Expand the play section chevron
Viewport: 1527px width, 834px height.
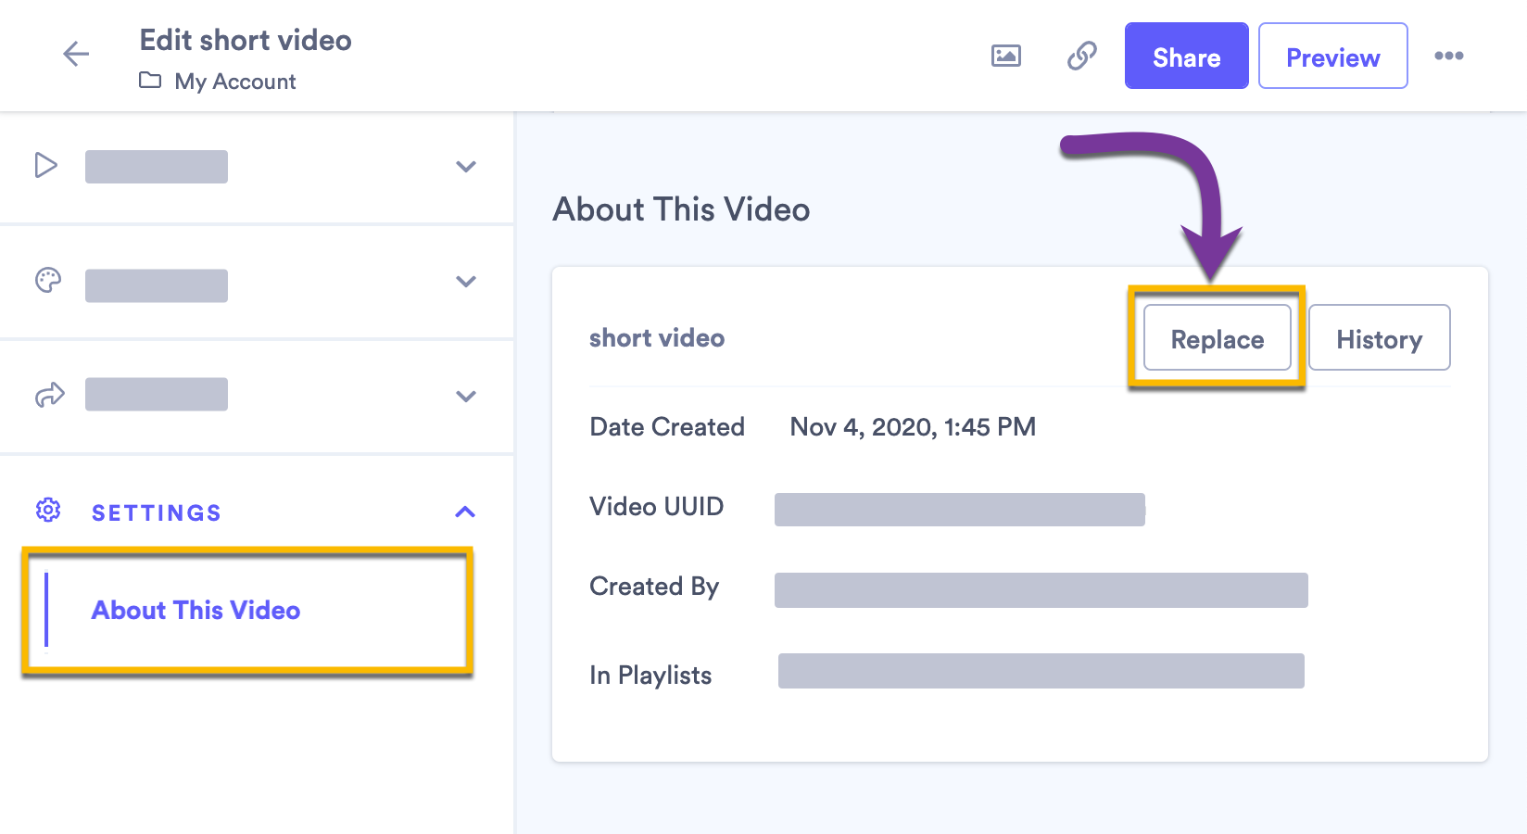(x=466, y=167)
